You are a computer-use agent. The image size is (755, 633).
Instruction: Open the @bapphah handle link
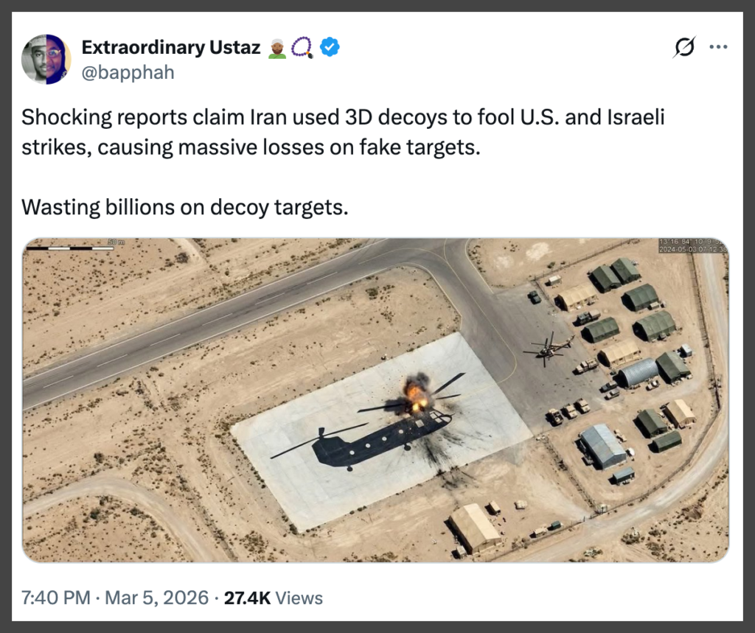pos(128,73)
